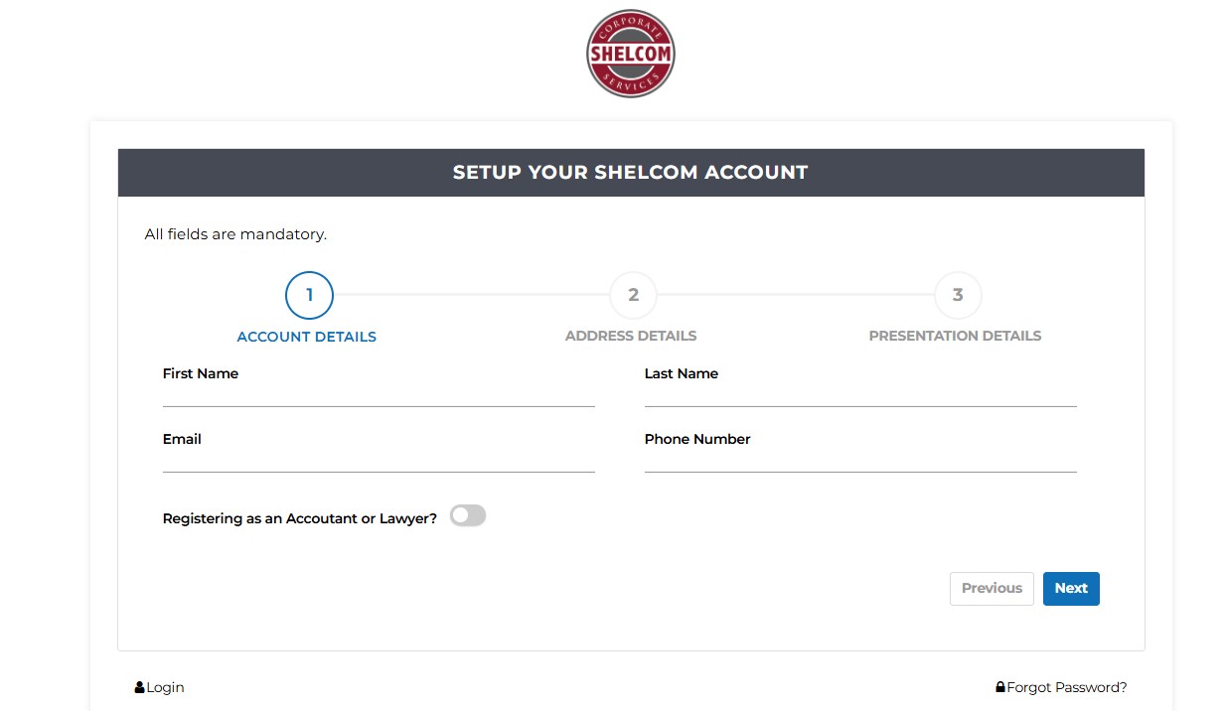Viewport: 1224px width, 711px height.
Task: Click the 'Registering as an Accountant or Lawyer?' label
Action: 299,518
